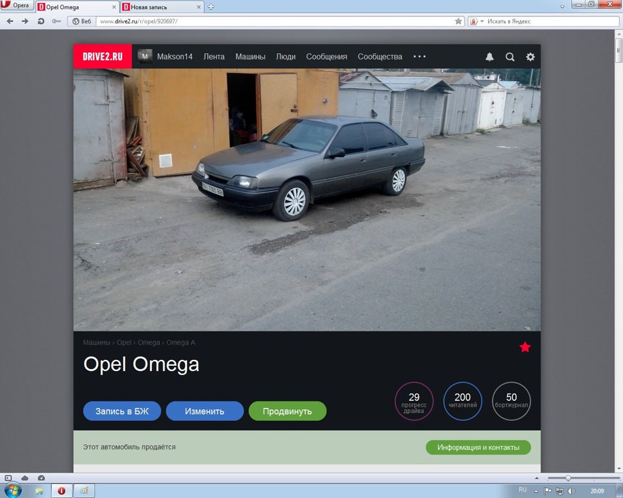Click the Opera Turbo gauge icon
This screenshot has height=498, width=623.
pos(42,478)
